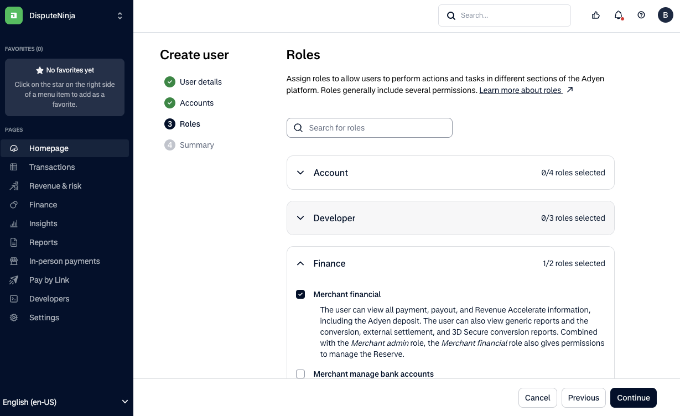Screen dimensions: 680x416
Task: Uncheck the Merchant financial role
Action: point(300,294)
